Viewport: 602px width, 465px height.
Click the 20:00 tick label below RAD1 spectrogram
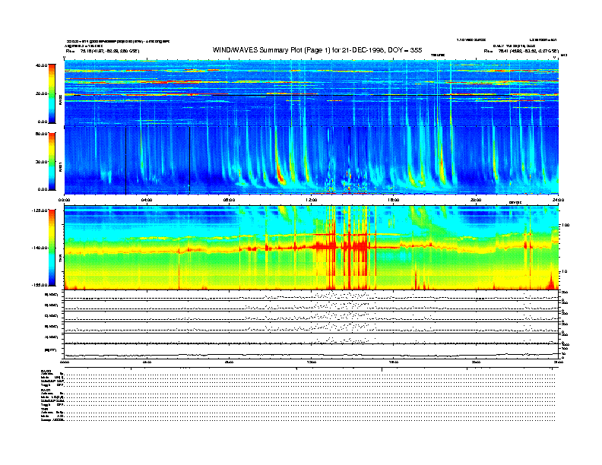(x=476, y=200)
